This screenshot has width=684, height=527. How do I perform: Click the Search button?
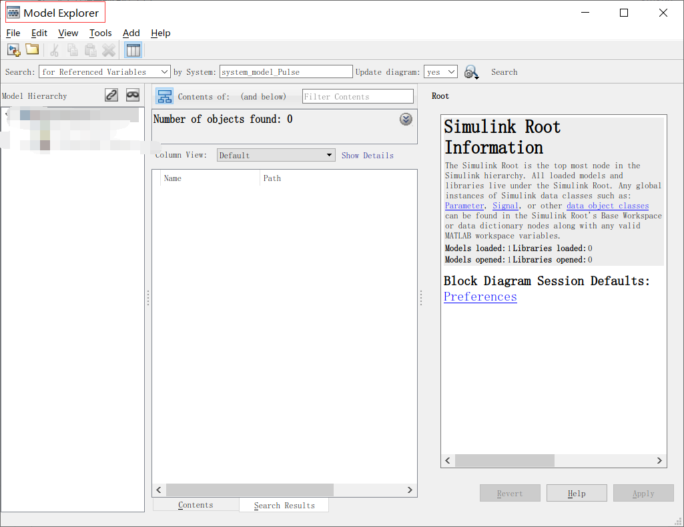(504, 72)
